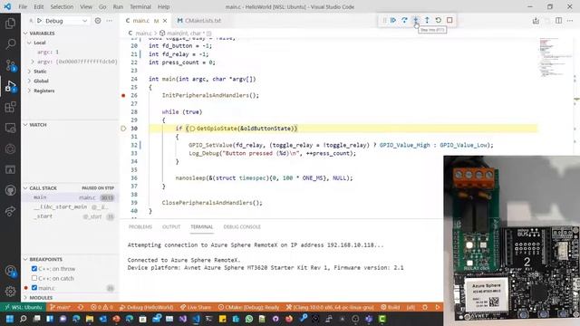Select the main frame in the call stack
This screenshot has height=326, width=580.
[x=71, y=197]
